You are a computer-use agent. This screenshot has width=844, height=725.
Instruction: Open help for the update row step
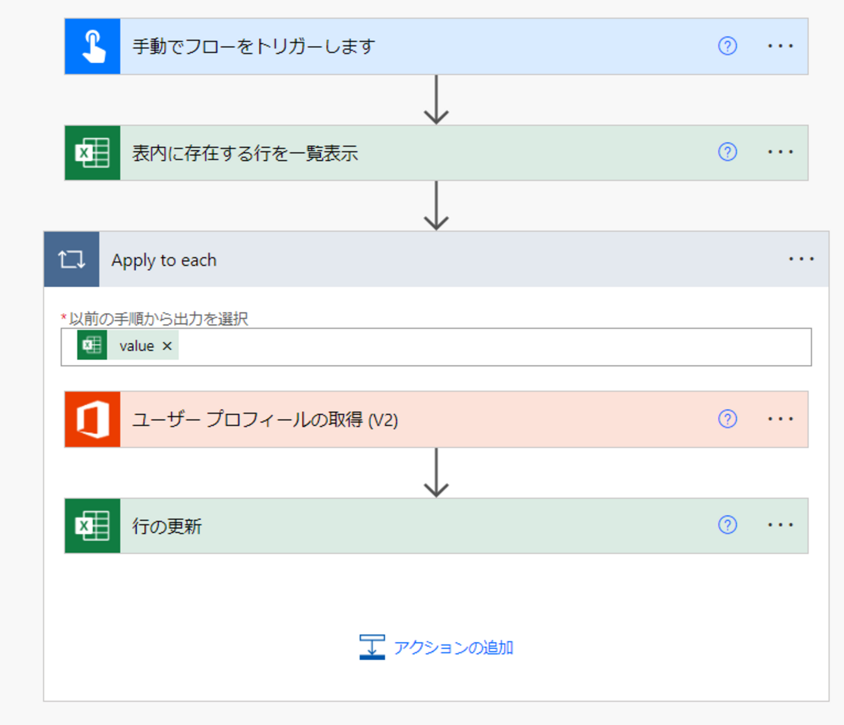click(727, 525)
